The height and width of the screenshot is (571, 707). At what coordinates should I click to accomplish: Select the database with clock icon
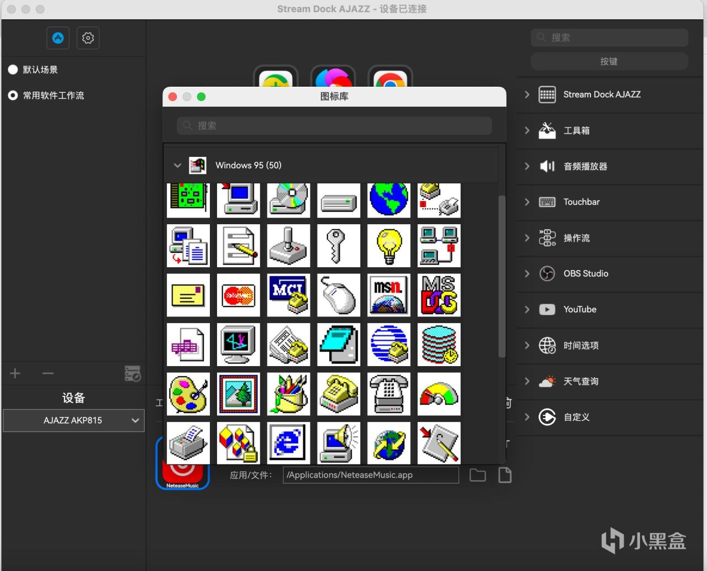tap(439, 345)
